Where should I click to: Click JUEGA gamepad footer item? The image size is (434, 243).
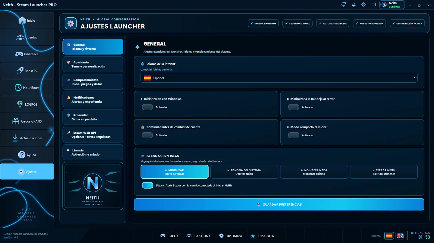[169, 236]
